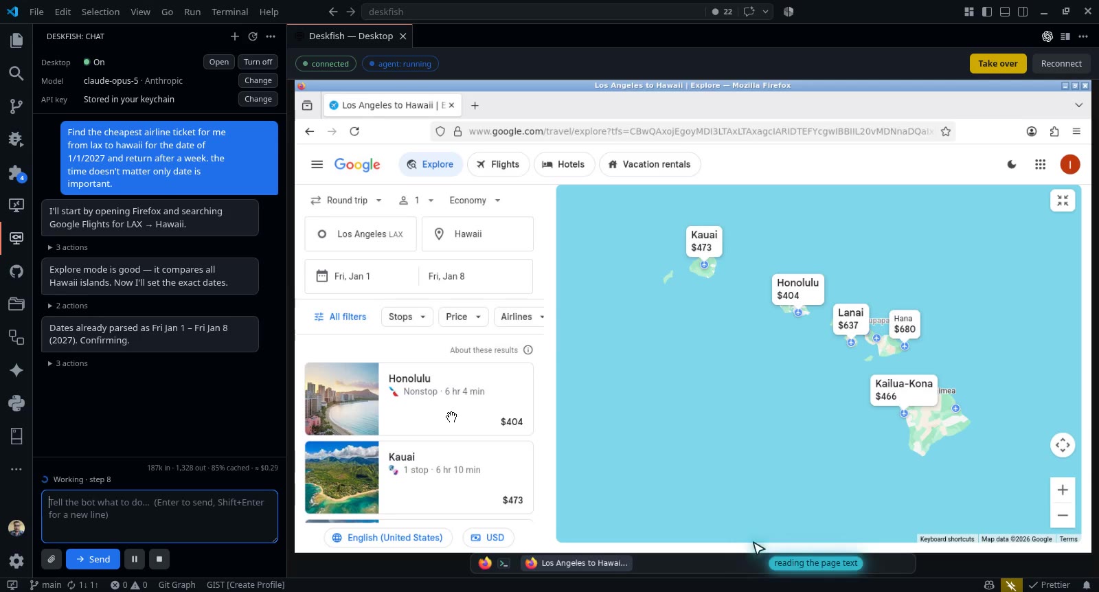1099x592 pixels.
Task: Bookmark this page with the star icon
Action: tap(946, 131)
